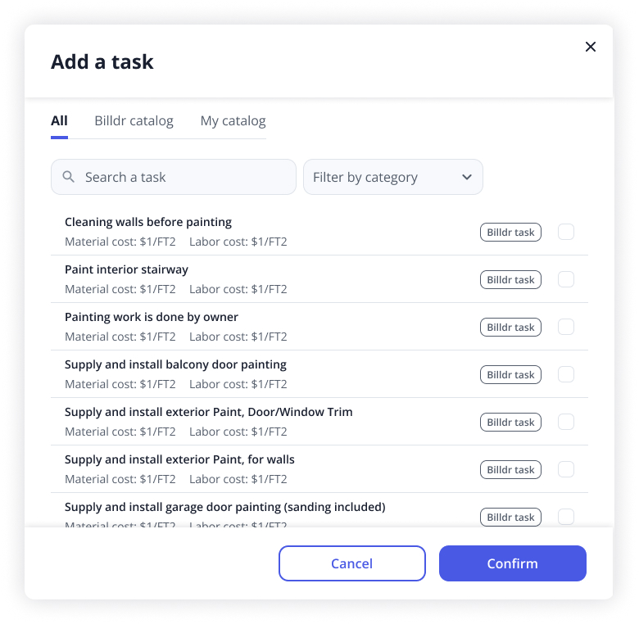The width and height of the screenshot is (639, 624).
Task: Select the All tab
Action: pyautogui.click(x=59, y=121)
